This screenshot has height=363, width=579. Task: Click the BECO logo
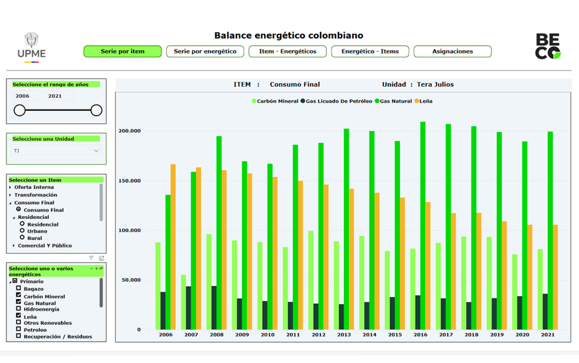[x=548, y=47]
